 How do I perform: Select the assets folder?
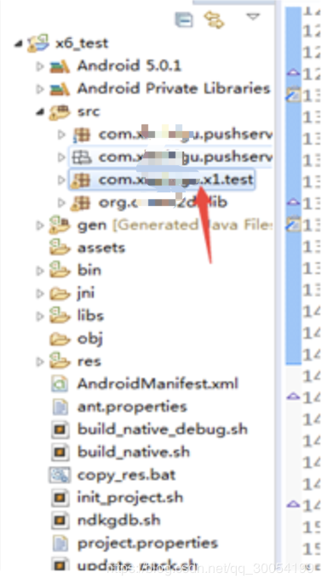87,248
